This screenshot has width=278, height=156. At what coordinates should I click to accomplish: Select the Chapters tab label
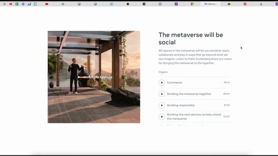pyautogui.click(x=163, y=72)
